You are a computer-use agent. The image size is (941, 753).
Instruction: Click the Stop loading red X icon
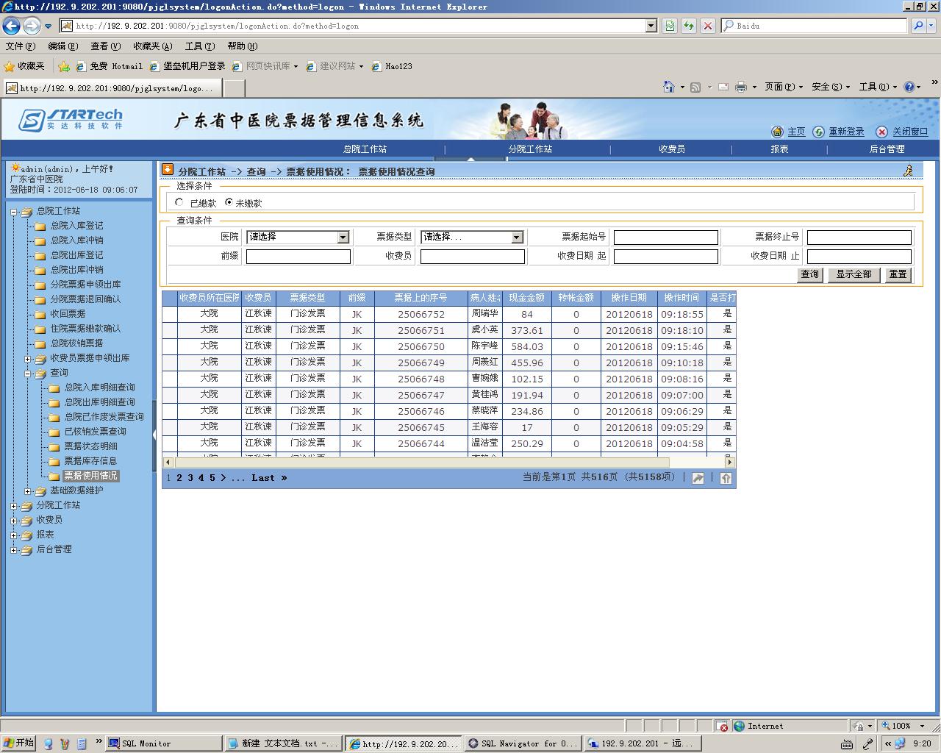point(707,26)
